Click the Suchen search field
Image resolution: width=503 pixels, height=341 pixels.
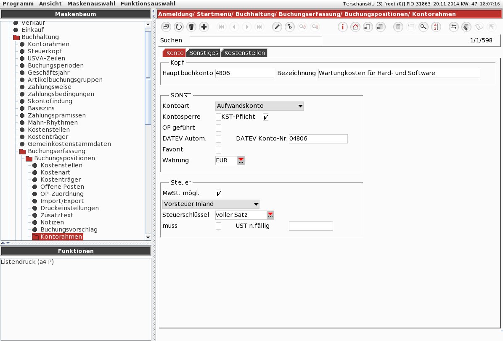coord(256,41)
